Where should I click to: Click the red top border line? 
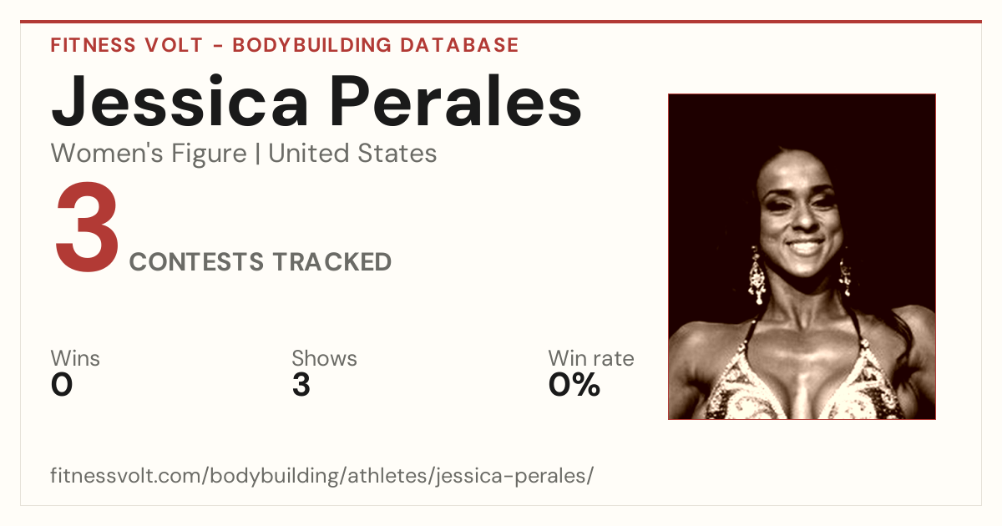[x=501, y=22]
